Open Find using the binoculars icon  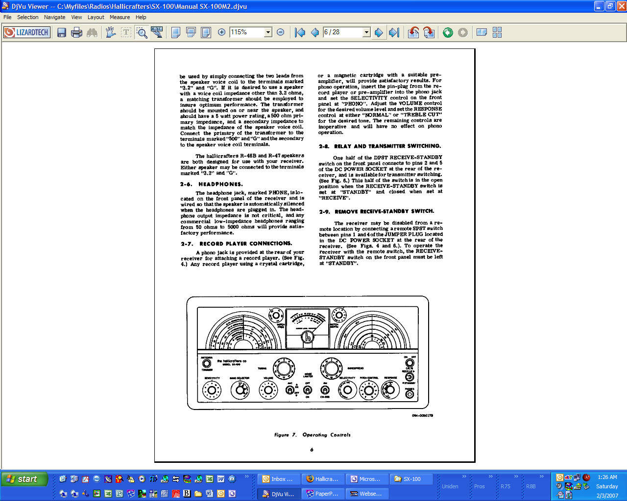(x=92, y=32)
